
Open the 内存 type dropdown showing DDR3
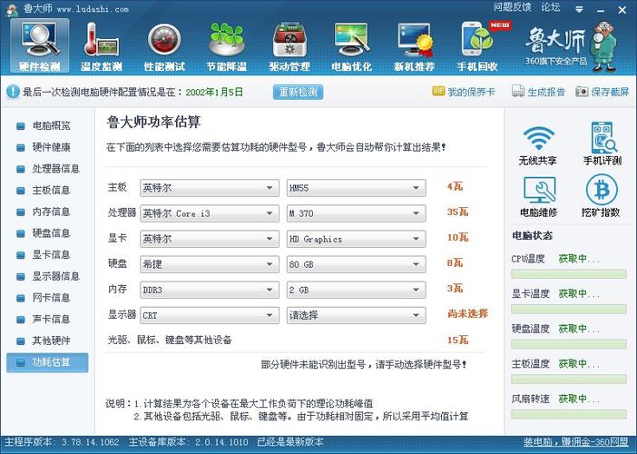(210, 290)
